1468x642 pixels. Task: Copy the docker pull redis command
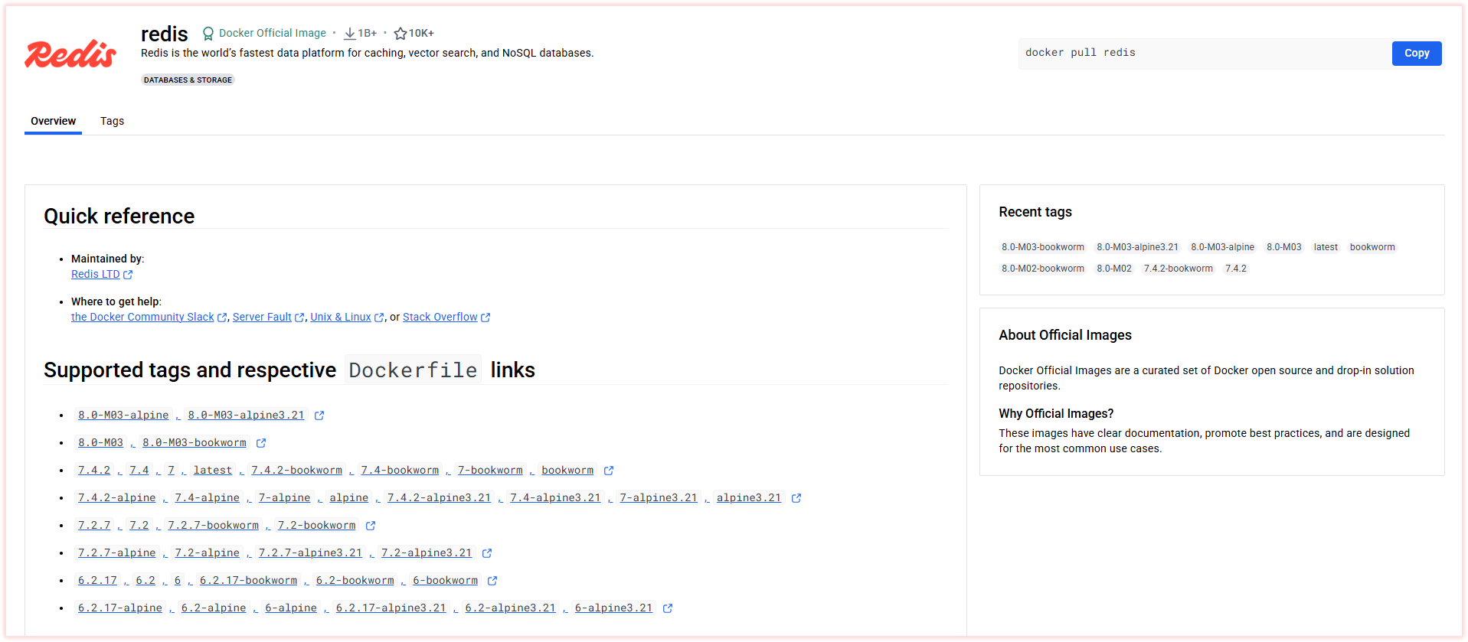click(x=1417, y=53)
